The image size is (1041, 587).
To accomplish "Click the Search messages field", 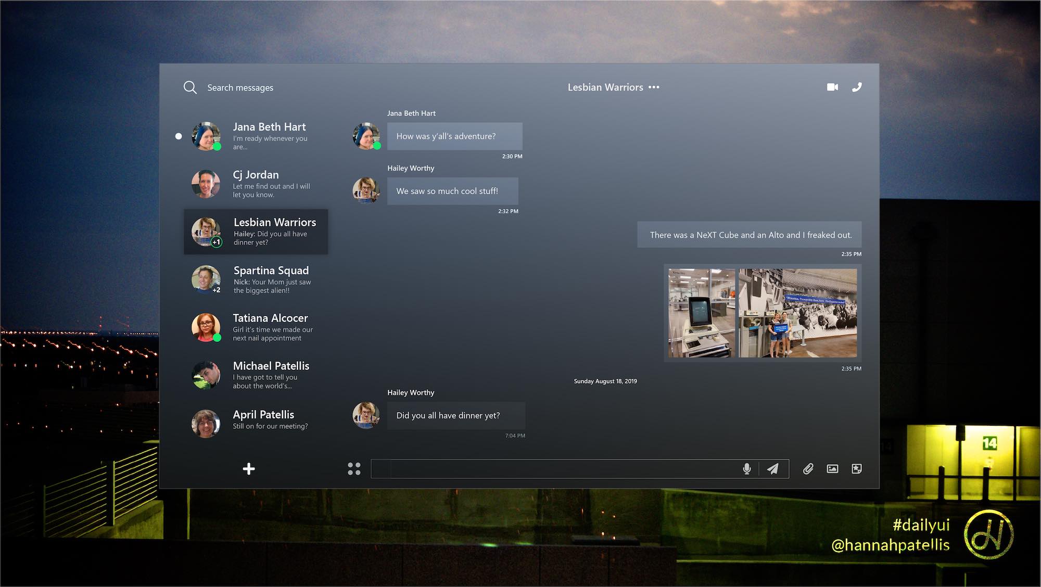I will point(240,88).
